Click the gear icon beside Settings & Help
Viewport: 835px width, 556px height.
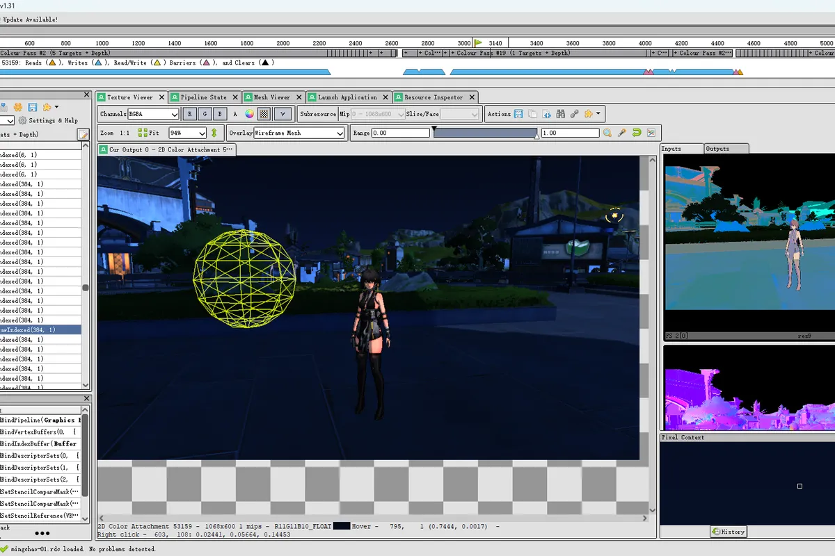click(22, 121)
